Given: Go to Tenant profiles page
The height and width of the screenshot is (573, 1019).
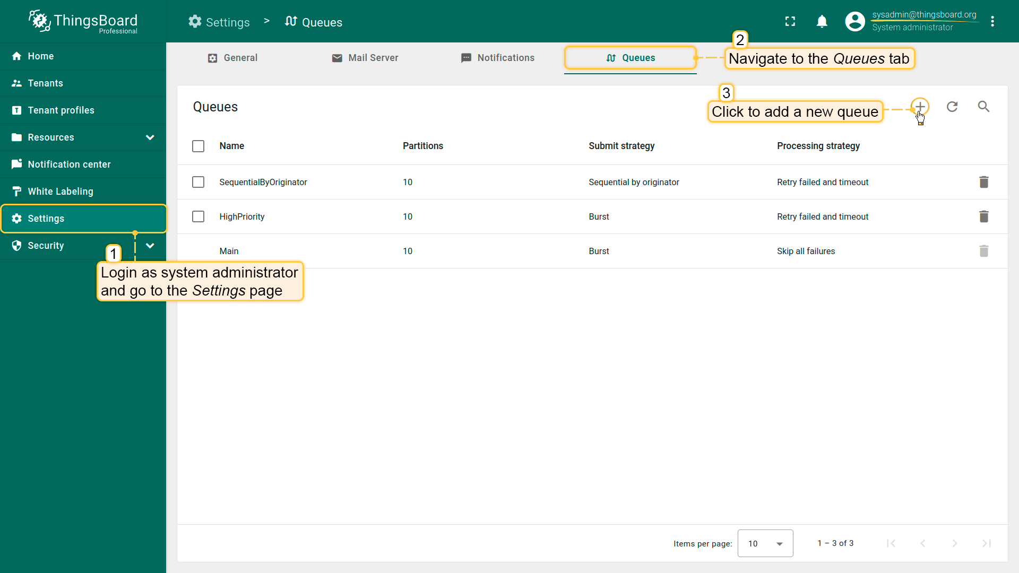Looking at the screenshot, I should click(x=61, y=110).
